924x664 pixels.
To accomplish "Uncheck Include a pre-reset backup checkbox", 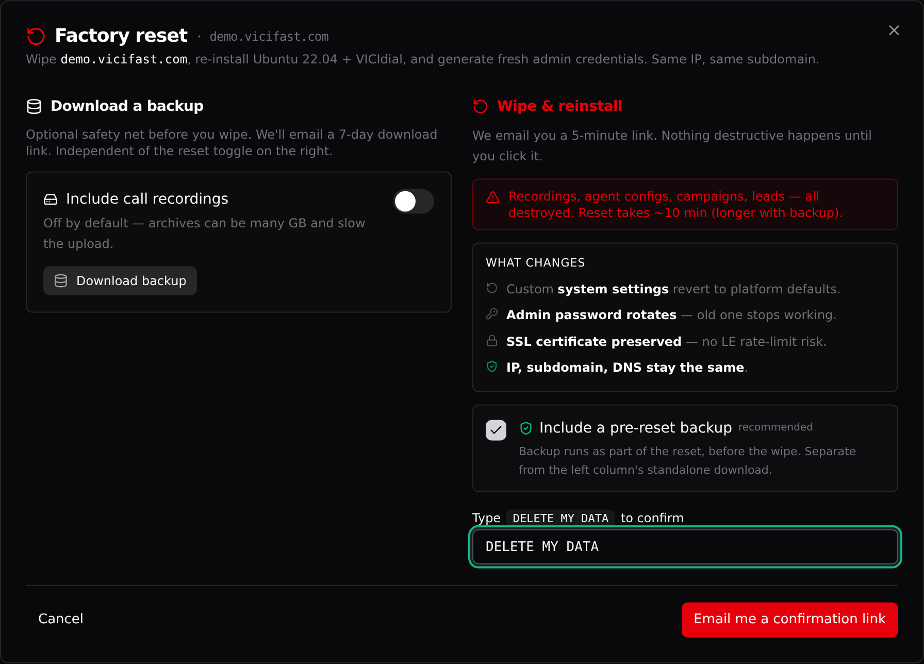I will (x=496, y=430).
